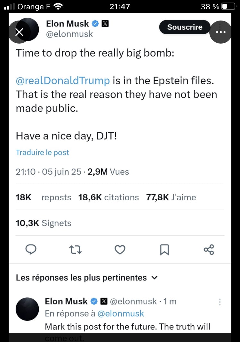
Task: Tap the X badge next to Elon Musk name
Action: (x=105, y=24)
